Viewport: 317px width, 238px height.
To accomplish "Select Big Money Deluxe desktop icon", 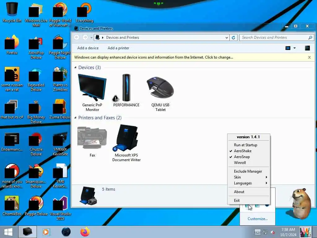I will pos(36,112).
